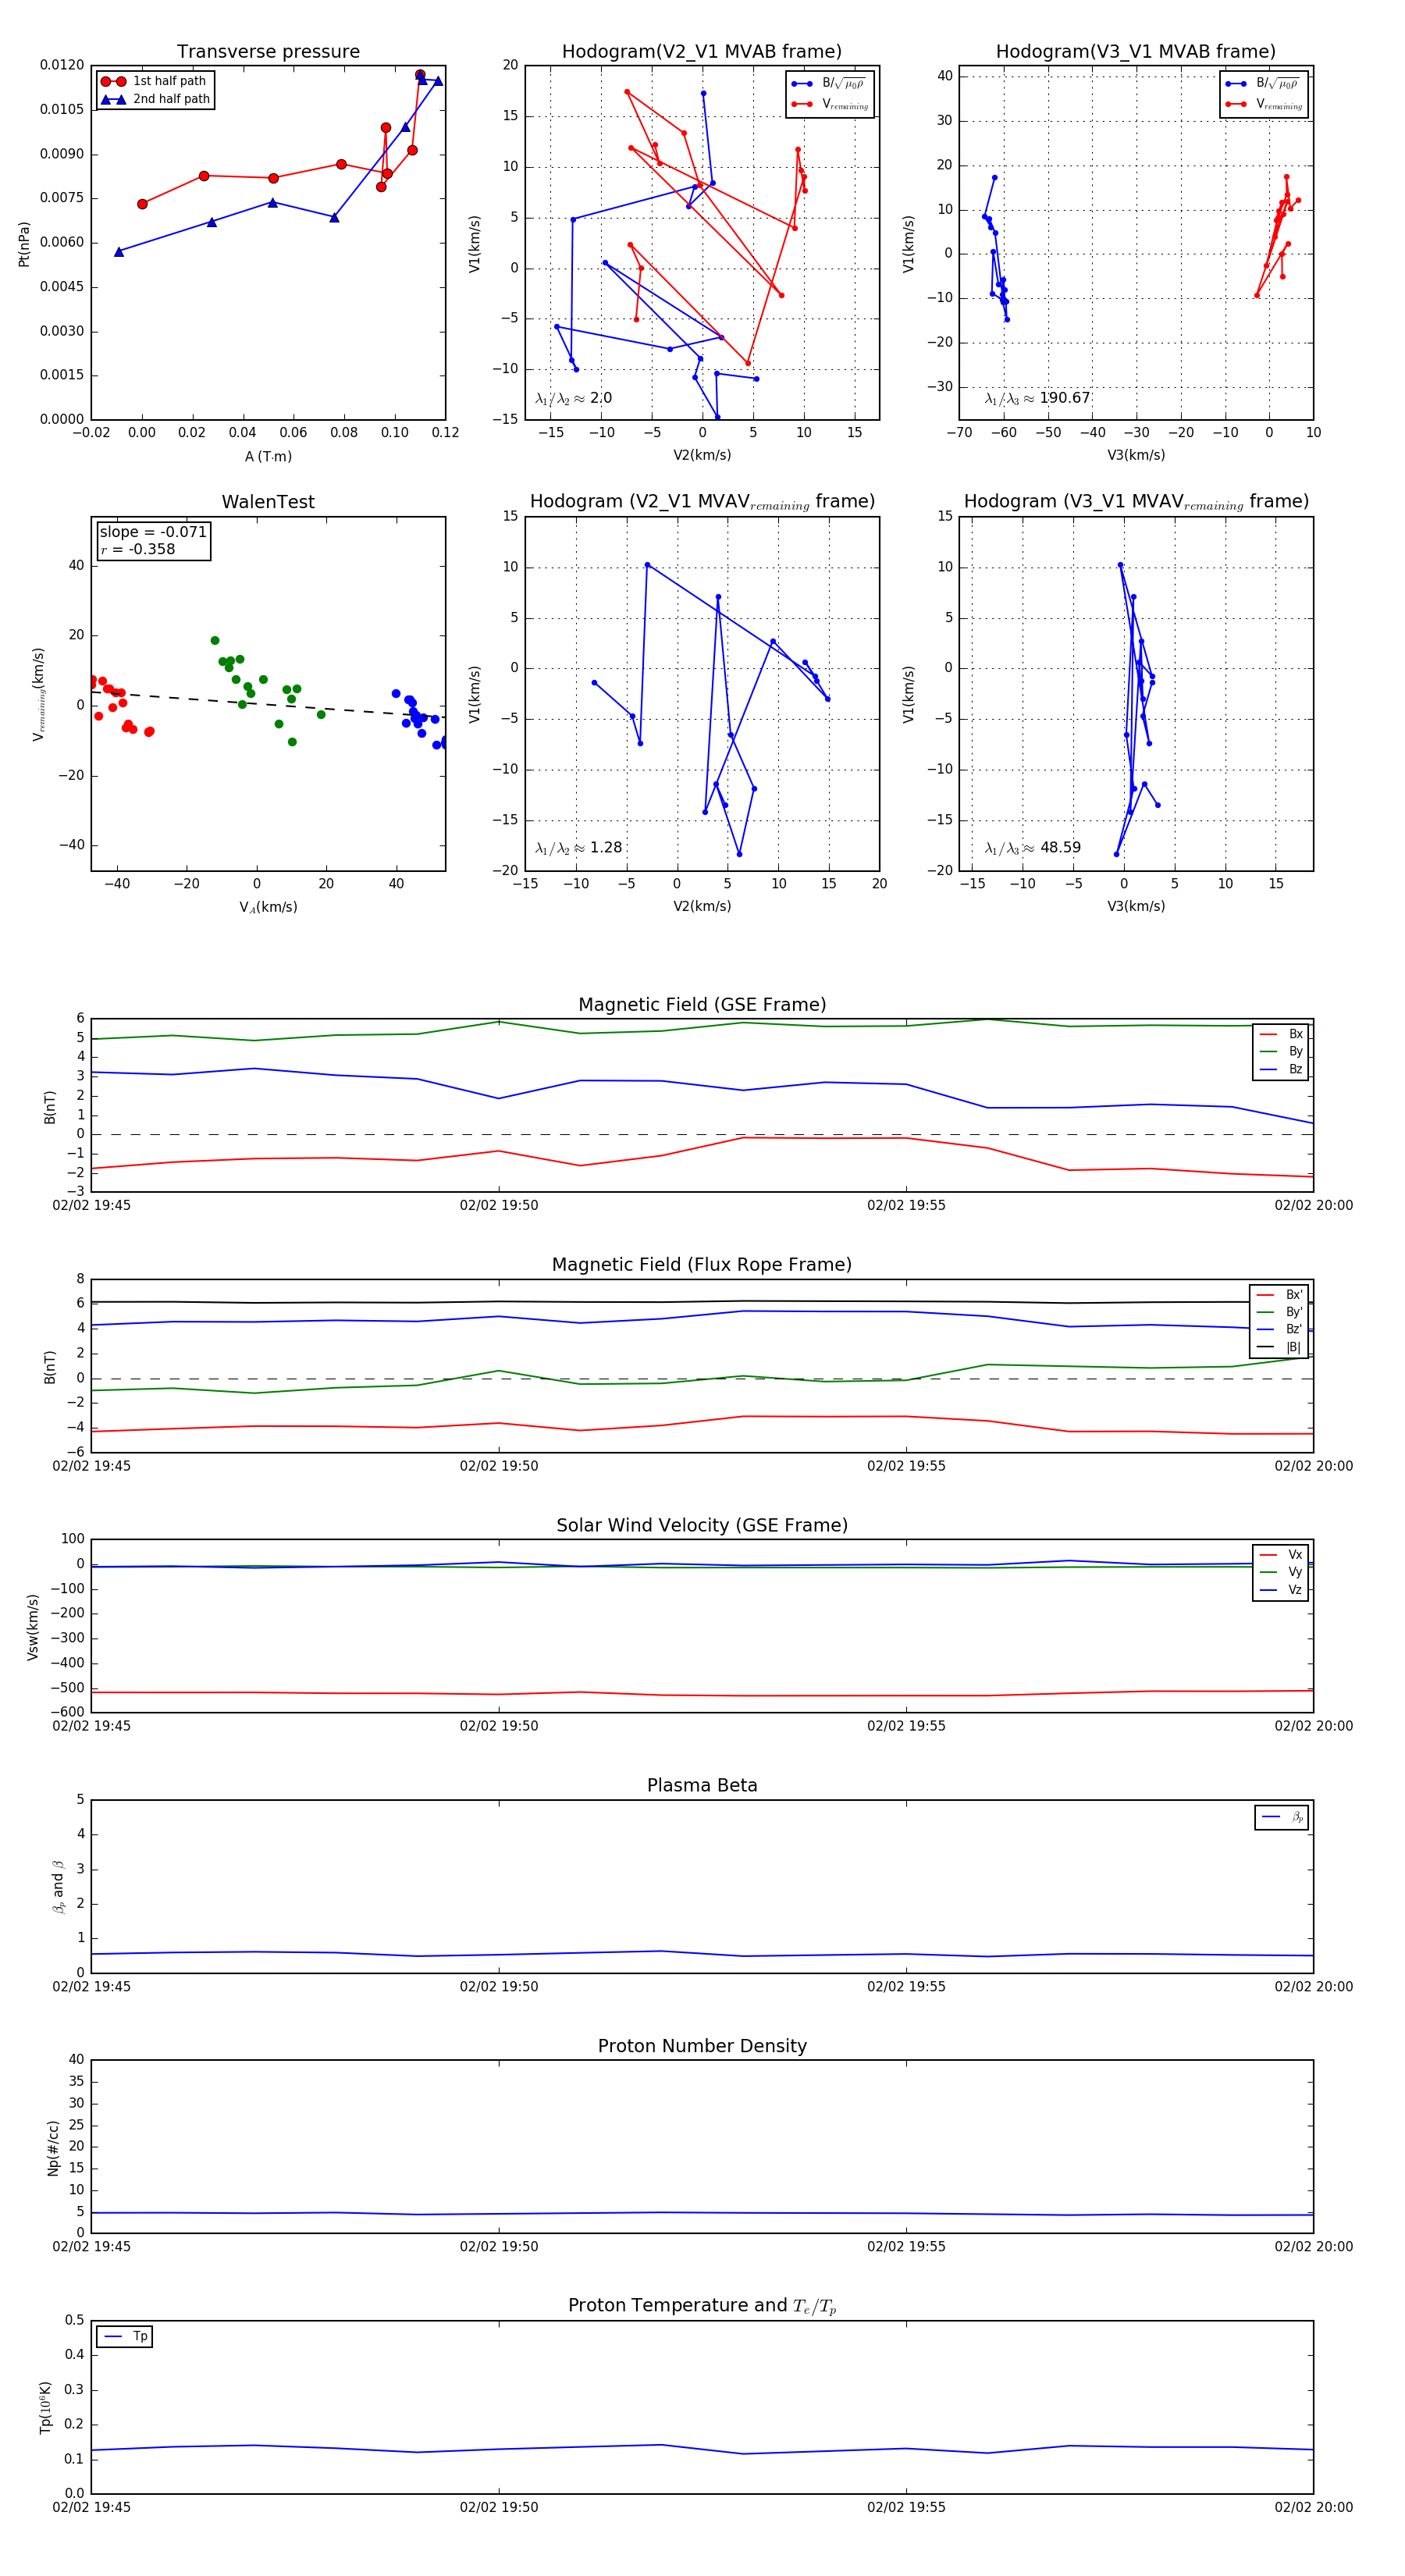This screenshot has height=2576, width=1405.
Task: Click "02/02 19:50" tick under Plasma Beta plot
Action: coord(499,1987)
